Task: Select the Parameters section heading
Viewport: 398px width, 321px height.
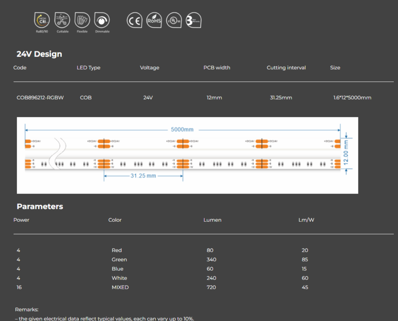Action: click(x=40, y=206)
